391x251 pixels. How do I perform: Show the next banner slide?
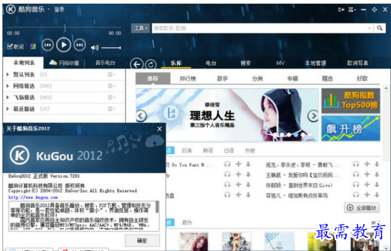(312, 116)
